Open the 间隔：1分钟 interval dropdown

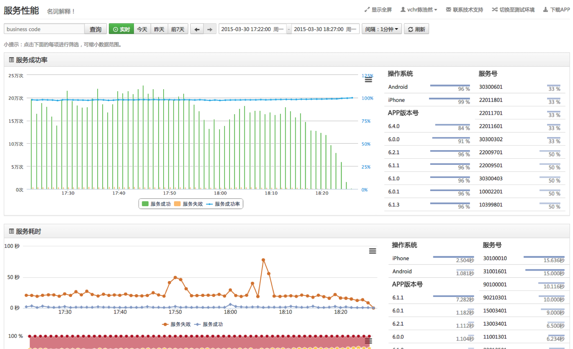[382, 29]
